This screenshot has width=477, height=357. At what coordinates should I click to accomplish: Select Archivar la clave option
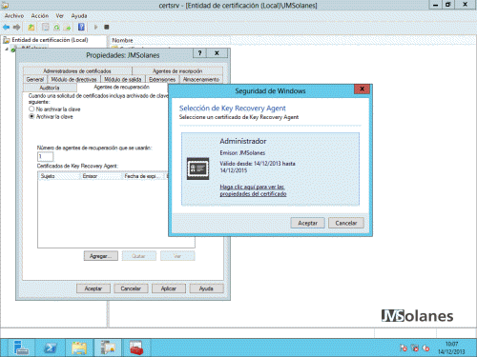(51, 117)
